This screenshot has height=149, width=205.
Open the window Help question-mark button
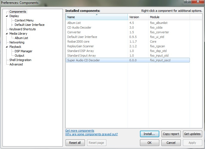pos(187,2)
